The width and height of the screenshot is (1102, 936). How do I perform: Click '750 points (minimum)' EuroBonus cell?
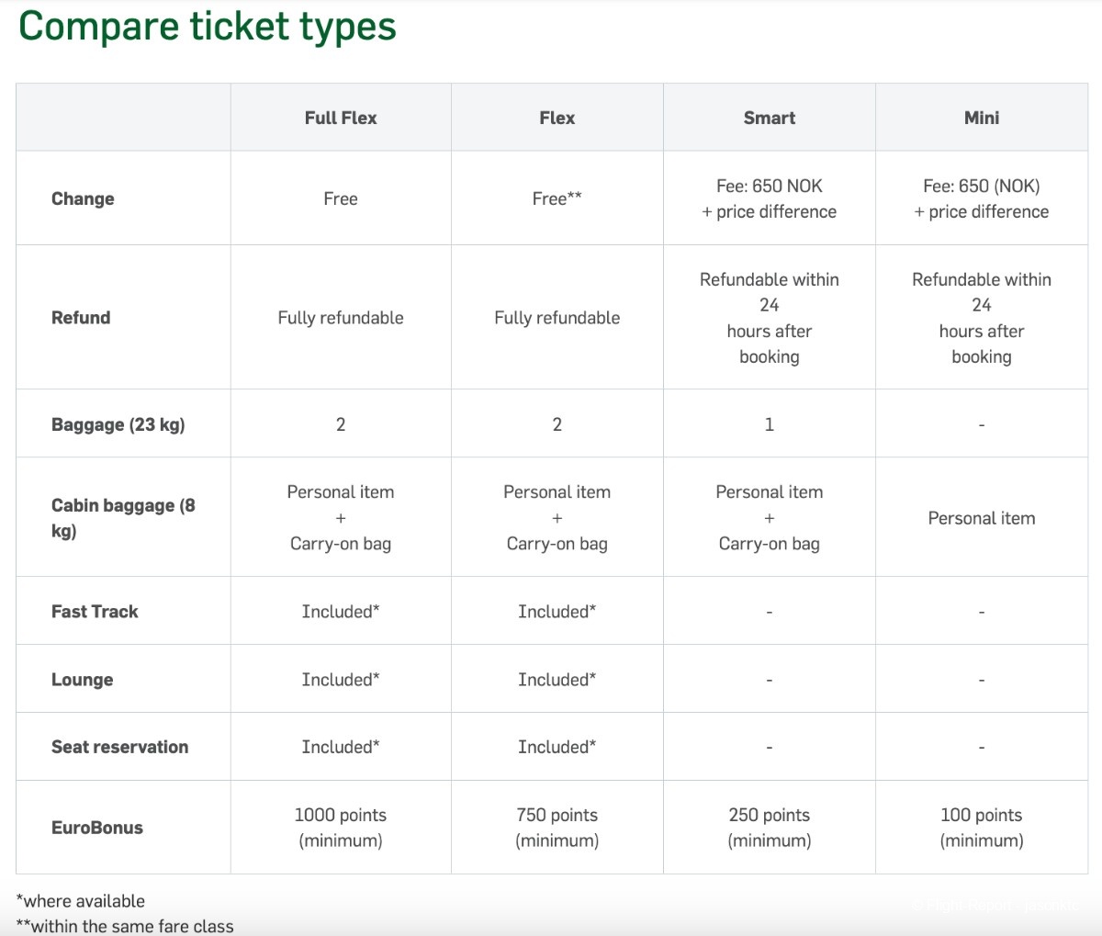[557, 828]
